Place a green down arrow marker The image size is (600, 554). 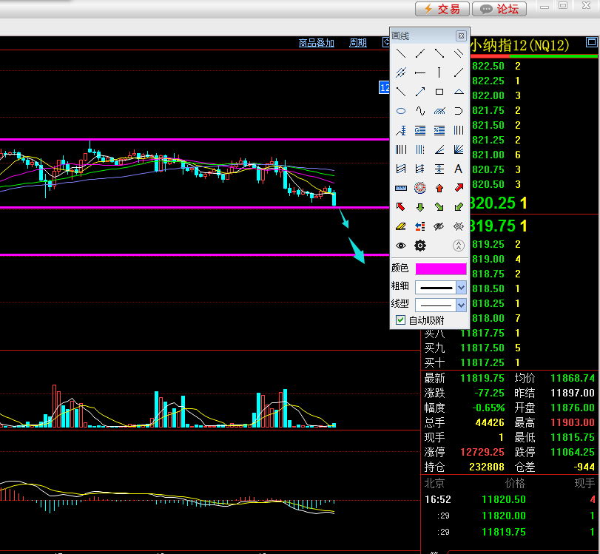point(420,207)
